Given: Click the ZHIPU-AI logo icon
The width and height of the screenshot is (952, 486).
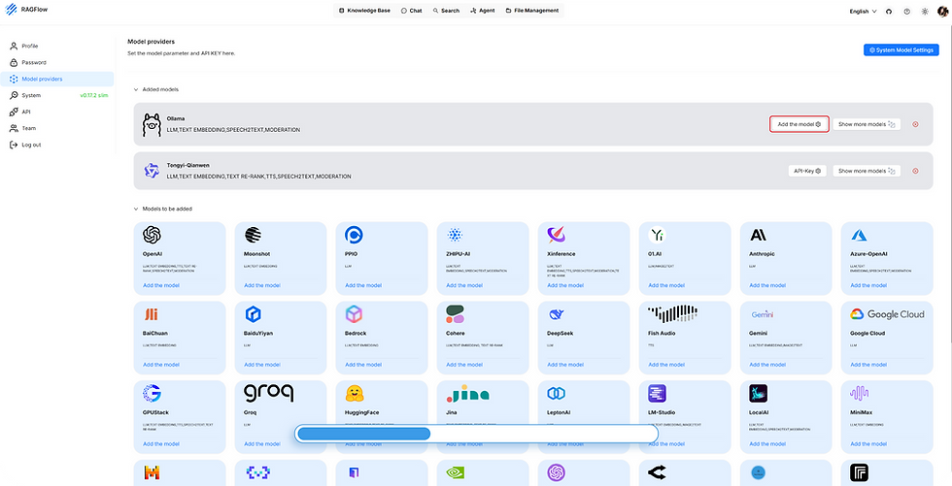Looking at the screenshot, I should point(455,235).
